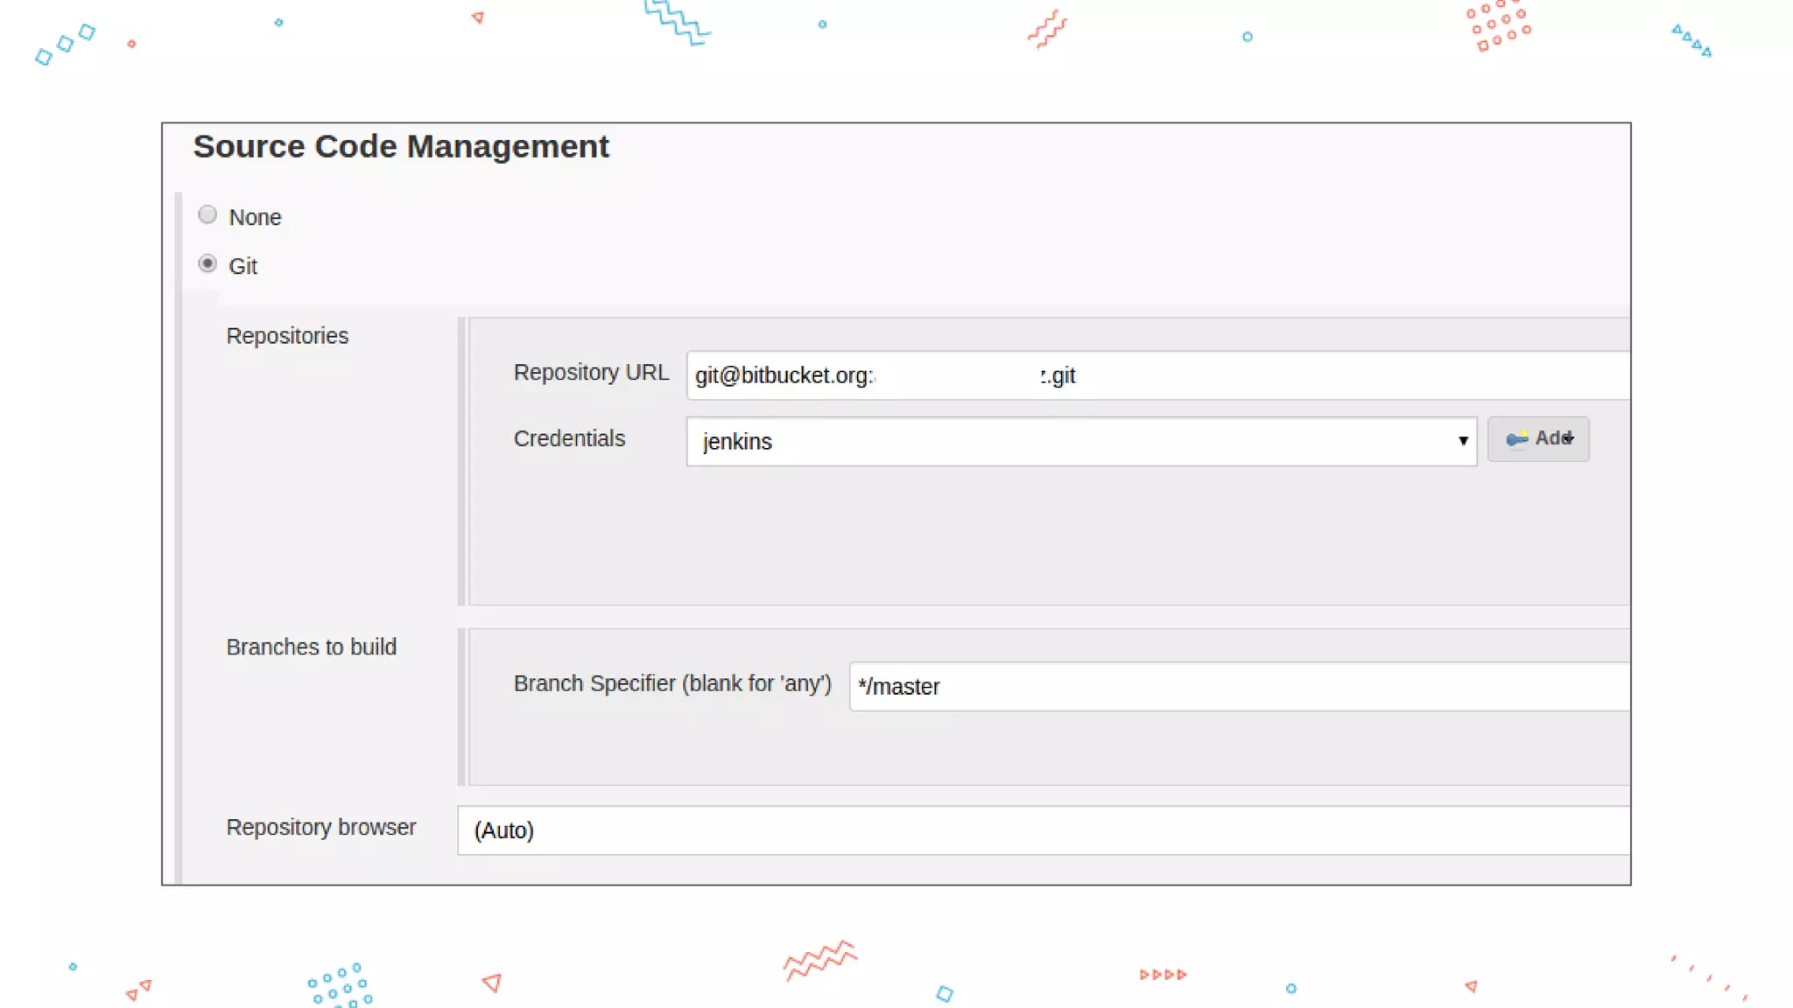Image resolution: width=1793 pixels, height=1008 pixels.
Task: Click the Repository browser label
Action: click(x=320, y=827)
